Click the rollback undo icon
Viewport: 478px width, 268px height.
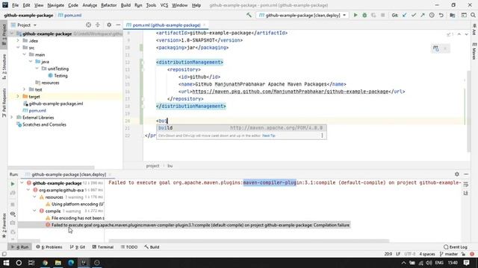pyautogui.click(x=441, y=15)
